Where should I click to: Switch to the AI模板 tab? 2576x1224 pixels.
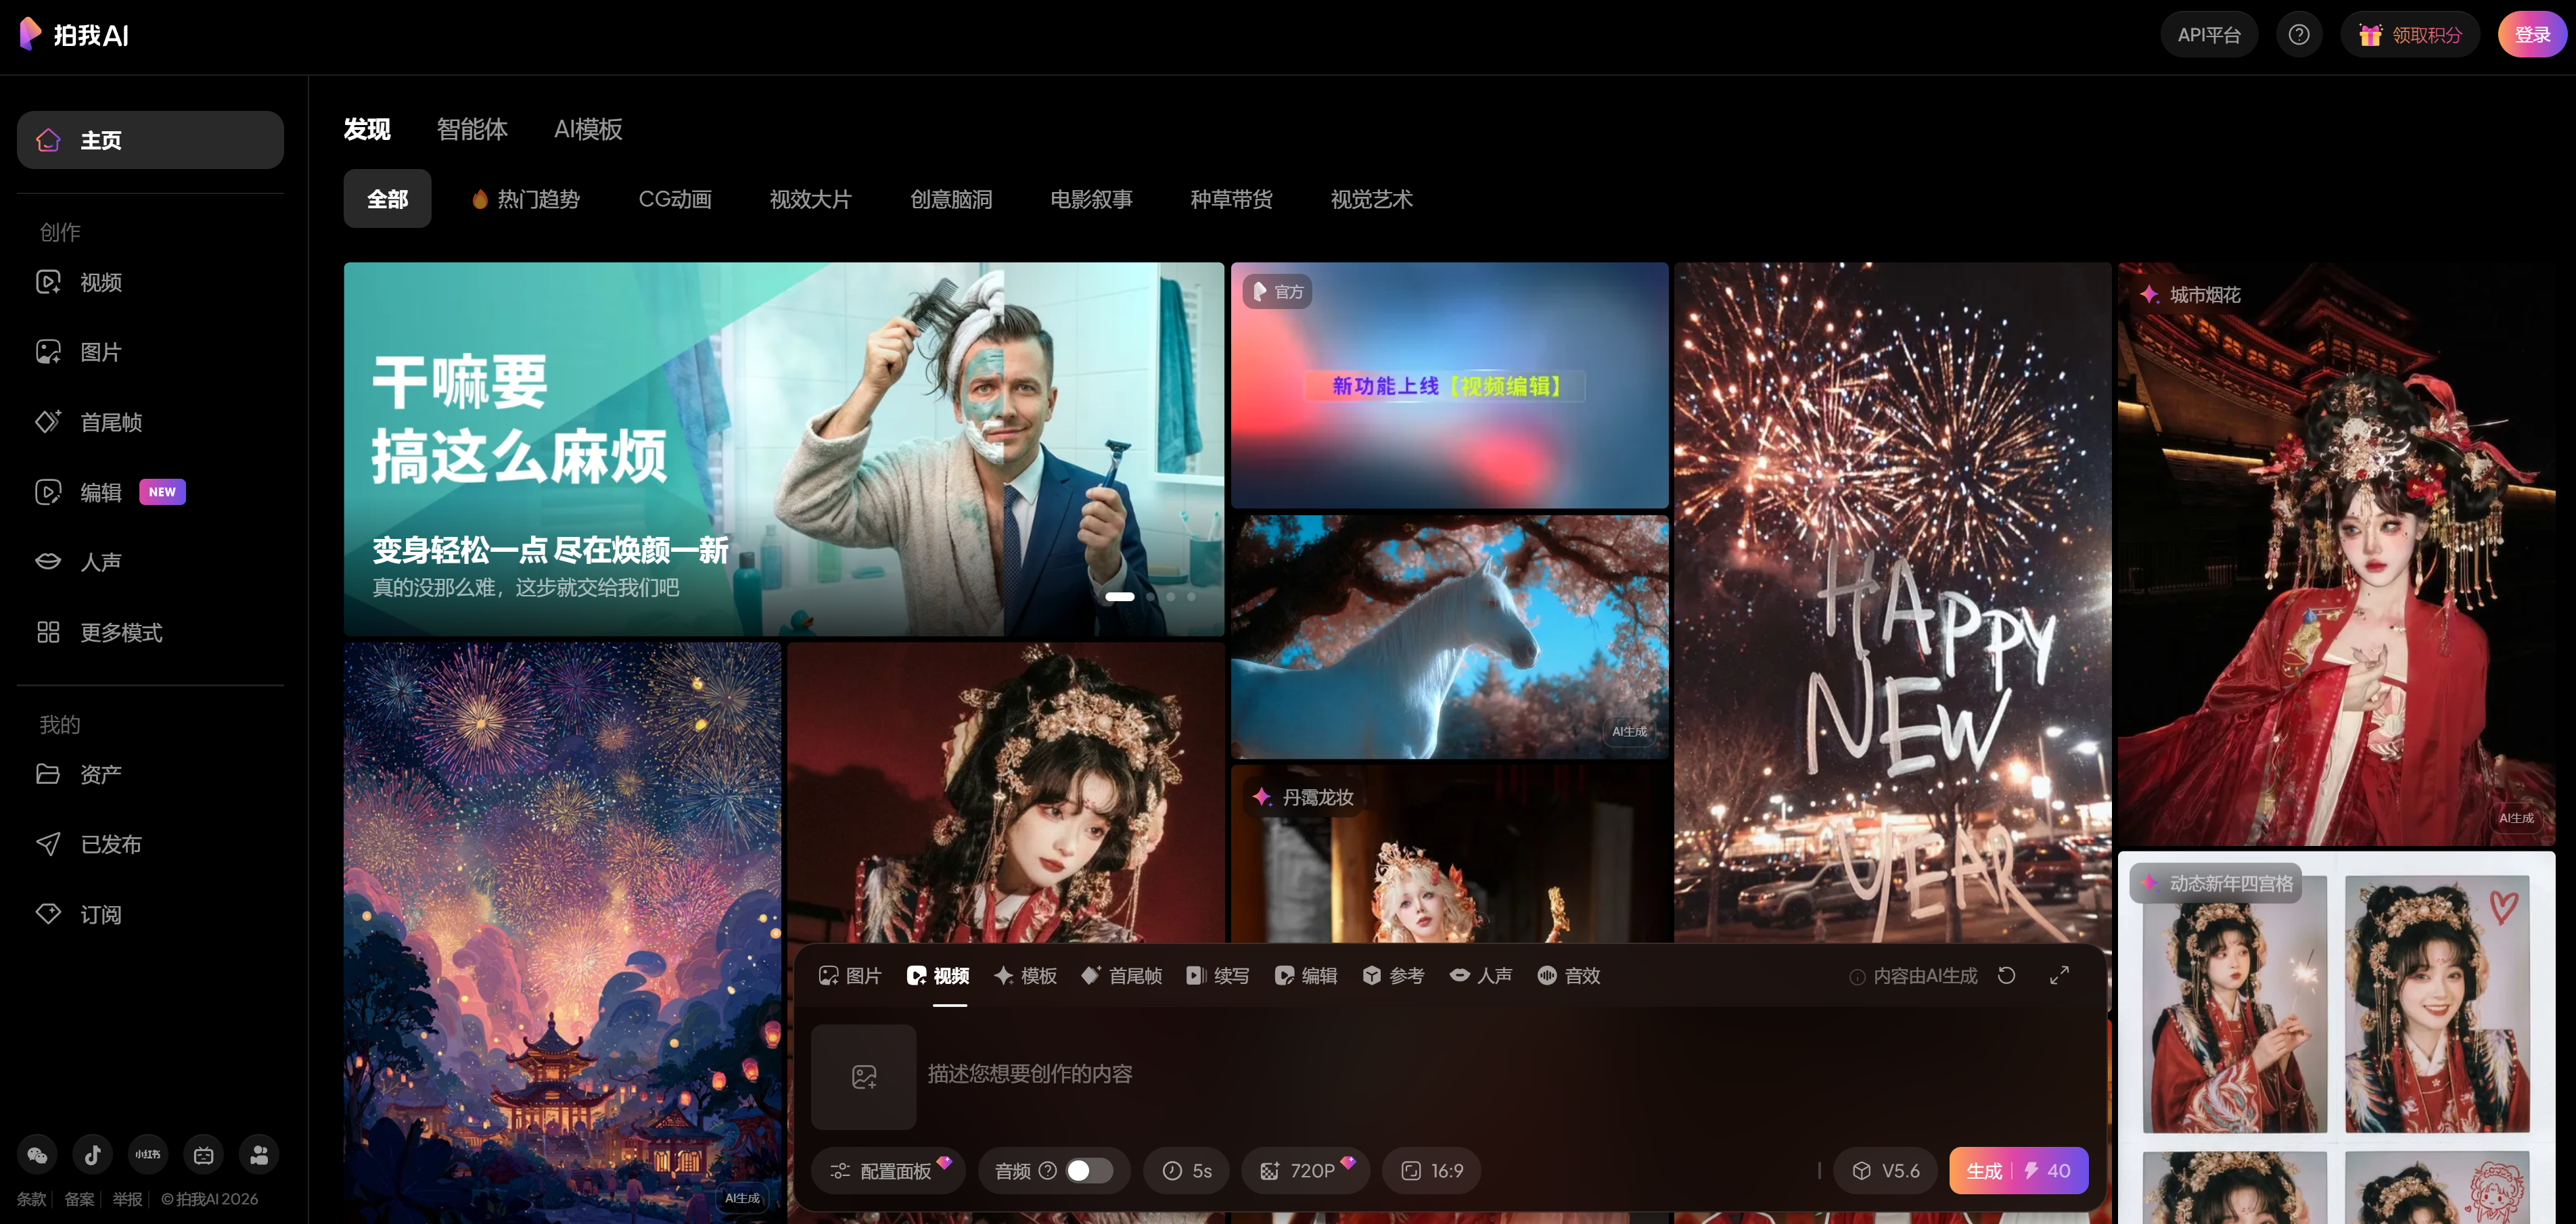588,129
